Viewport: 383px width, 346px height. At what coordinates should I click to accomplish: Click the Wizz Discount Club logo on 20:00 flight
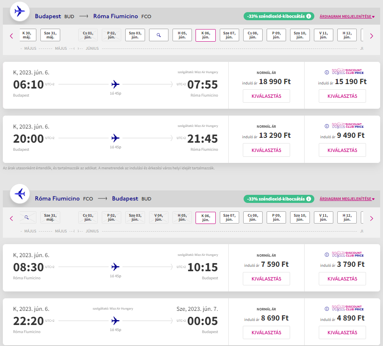(347, 125)
